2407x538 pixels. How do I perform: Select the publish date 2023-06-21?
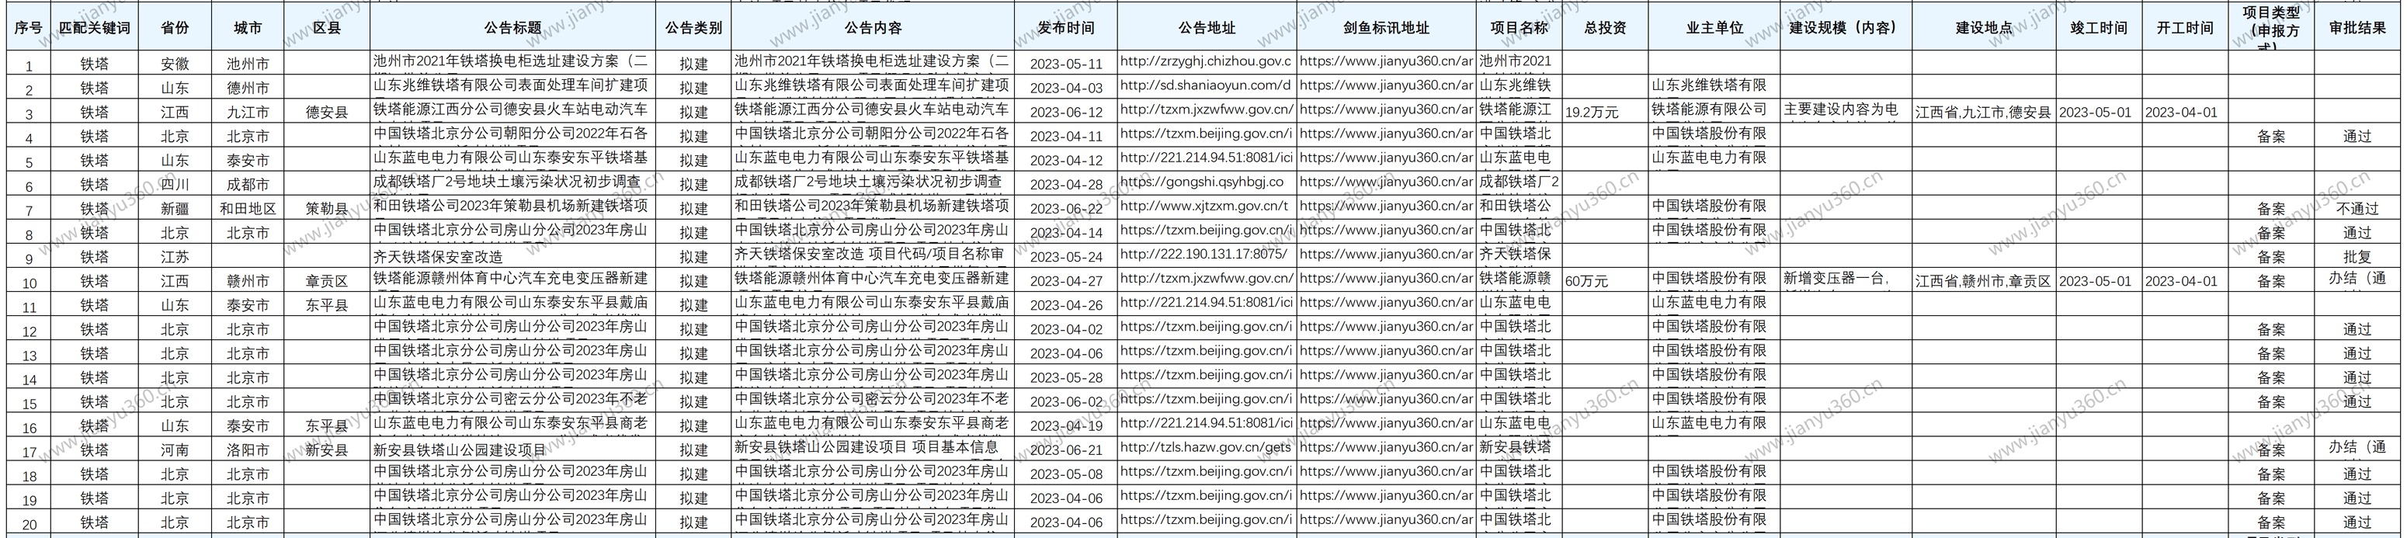pos(1066,450)
